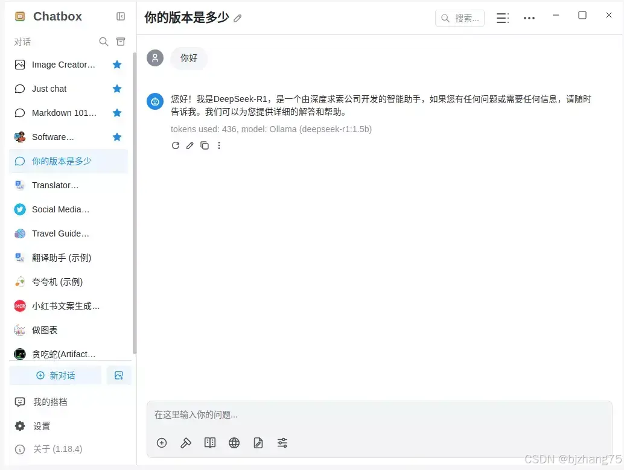Unstar the Software conversation
Viewport: 624px width, 470px height.
coord(117,138)
